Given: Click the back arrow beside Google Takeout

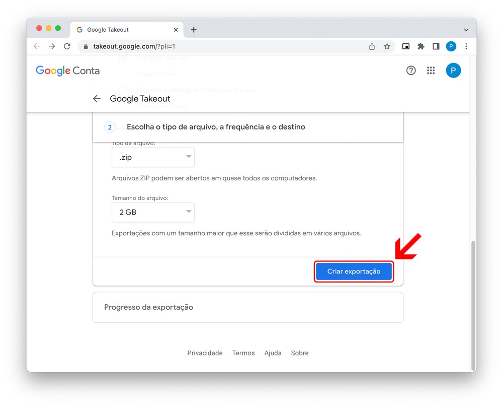Looking at the screenshot, I should tap(97, 99).
